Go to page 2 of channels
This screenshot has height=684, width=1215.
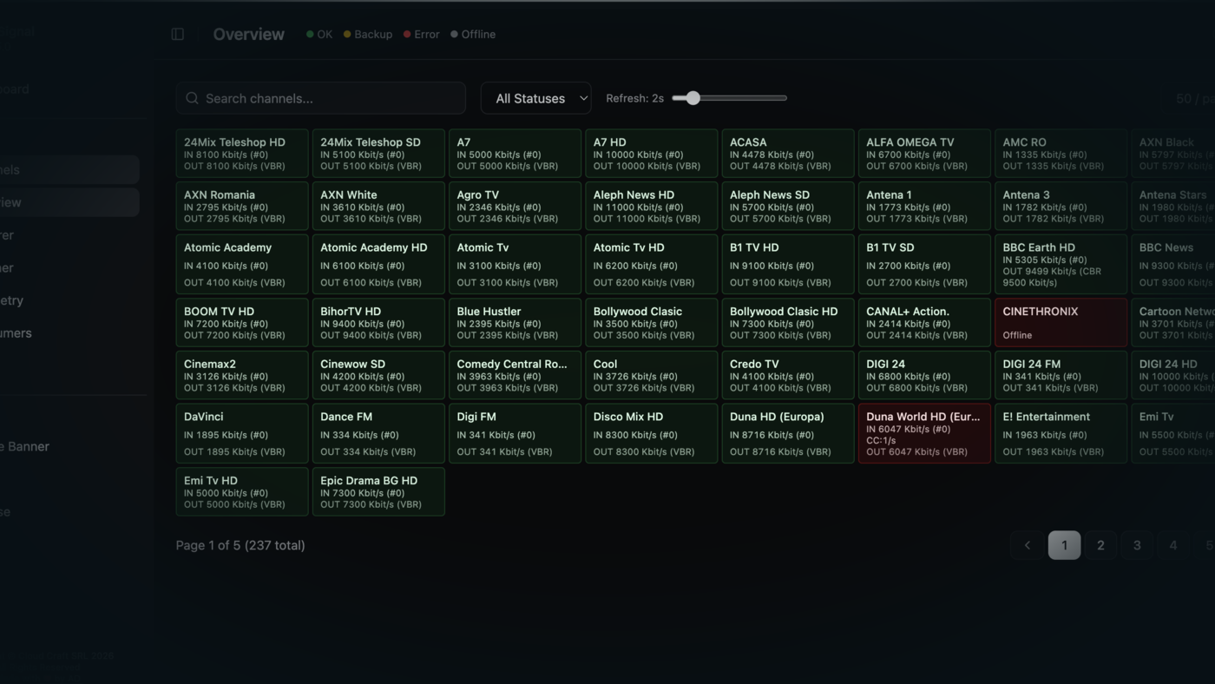point(1100,545)
